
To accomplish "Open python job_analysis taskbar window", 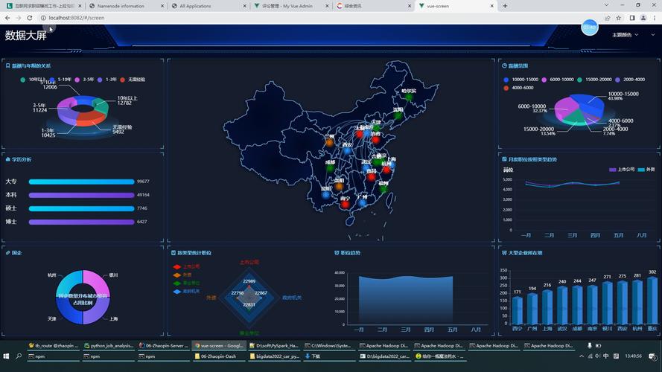I will 107,345.
